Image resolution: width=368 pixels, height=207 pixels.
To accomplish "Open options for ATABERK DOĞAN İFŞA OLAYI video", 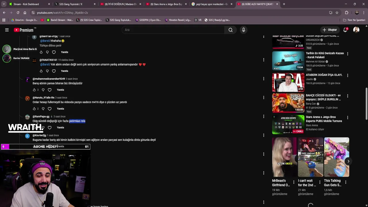I will [348, 75].
